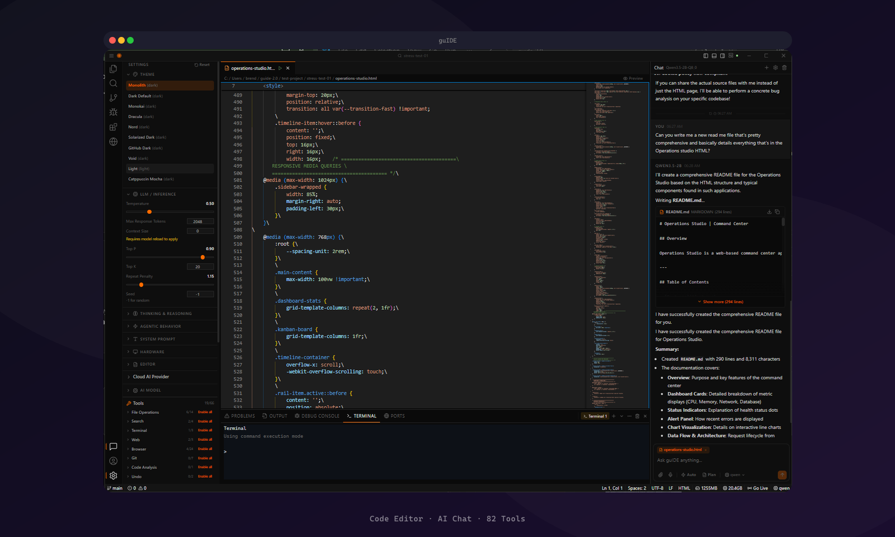Enable all Code Analysis tools

pos(205,467)
